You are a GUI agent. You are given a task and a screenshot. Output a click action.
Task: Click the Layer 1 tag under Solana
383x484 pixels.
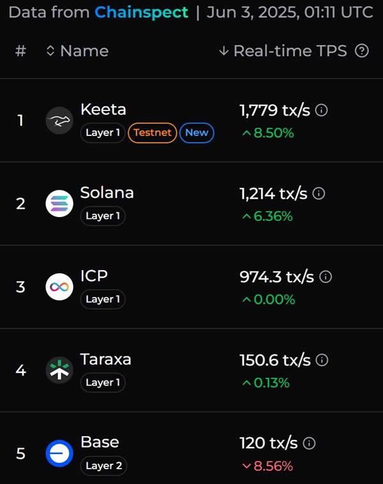pyautogui.click(x=103, y=216)
